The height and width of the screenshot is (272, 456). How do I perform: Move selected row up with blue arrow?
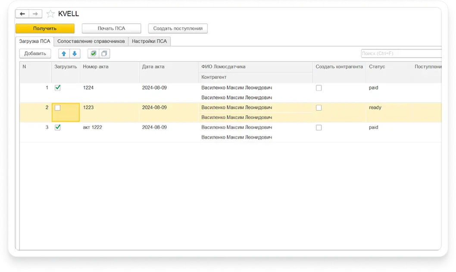pyautogui.click(x=64, y=53)
